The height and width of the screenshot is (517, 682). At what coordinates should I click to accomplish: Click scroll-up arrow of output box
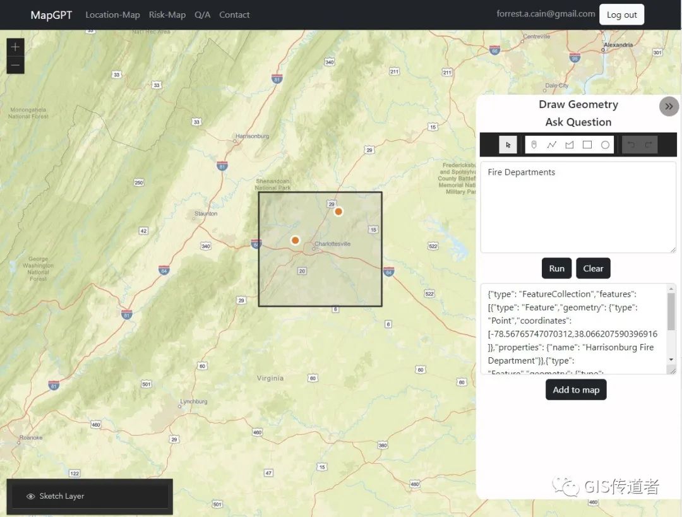coord(671,288)
